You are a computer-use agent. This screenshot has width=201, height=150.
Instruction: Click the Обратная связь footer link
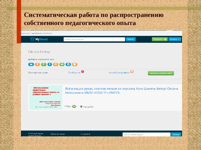pos(57,134)
